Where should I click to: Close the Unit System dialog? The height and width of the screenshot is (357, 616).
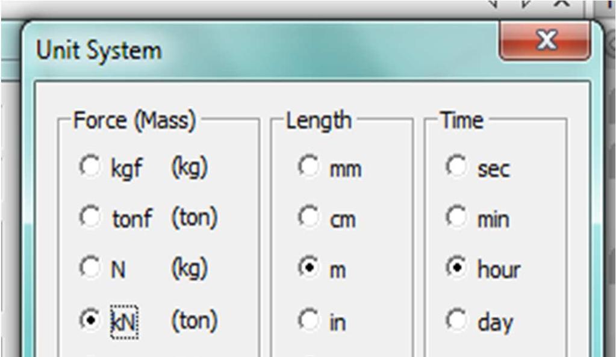pyautogui.click(x=545, y=41)
